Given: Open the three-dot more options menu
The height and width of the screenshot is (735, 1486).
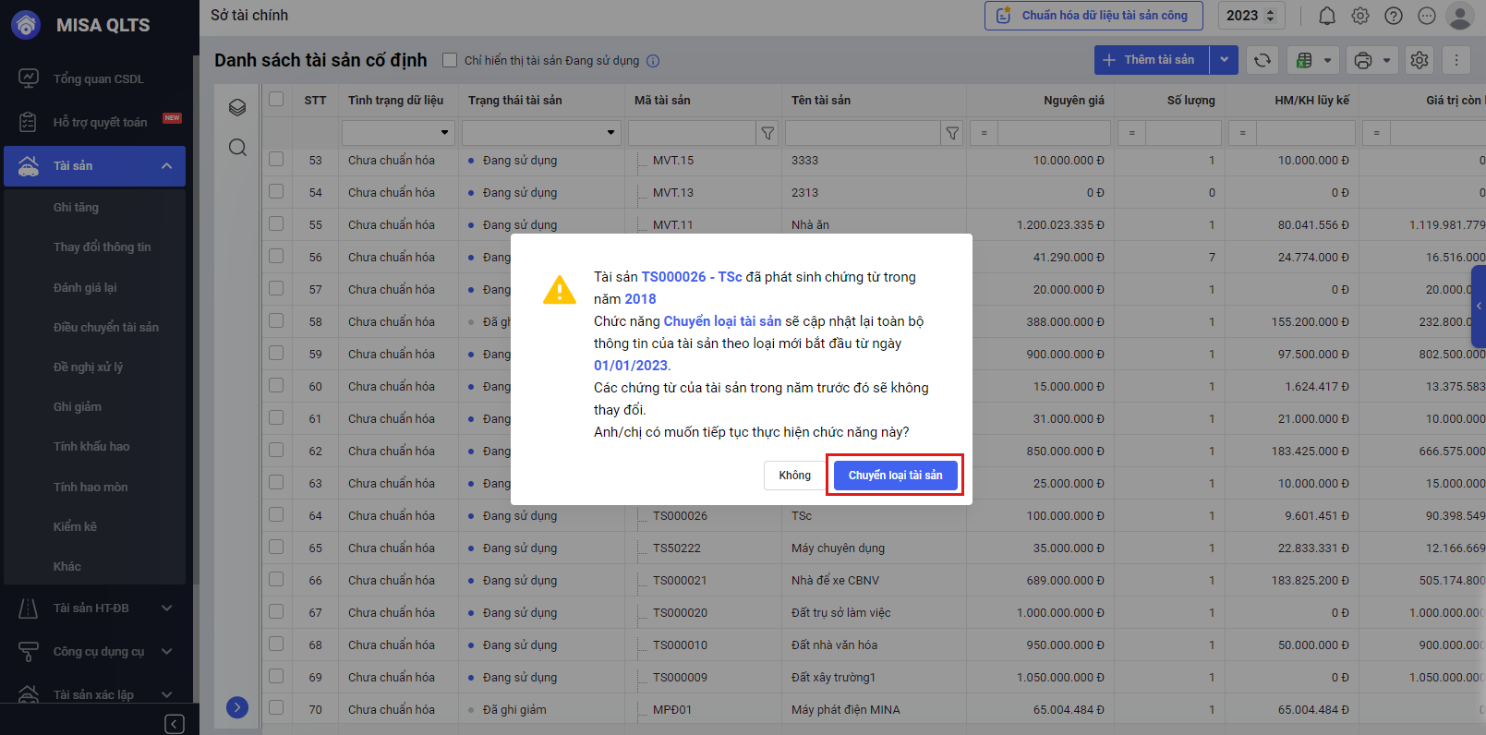Looking at the screenshot, I should tap(1456, 60).
